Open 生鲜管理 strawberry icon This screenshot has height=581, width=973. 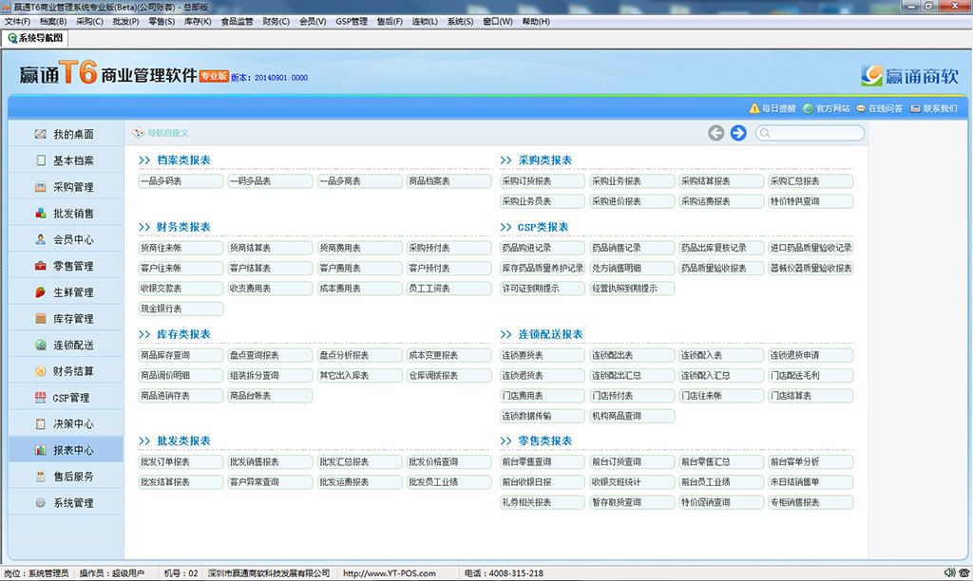tap(41, 292)
